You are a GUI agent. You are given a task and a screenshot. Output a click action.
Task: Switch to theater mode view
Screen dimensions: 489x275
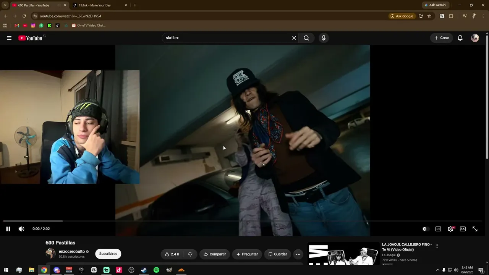(x=463, y=229)
